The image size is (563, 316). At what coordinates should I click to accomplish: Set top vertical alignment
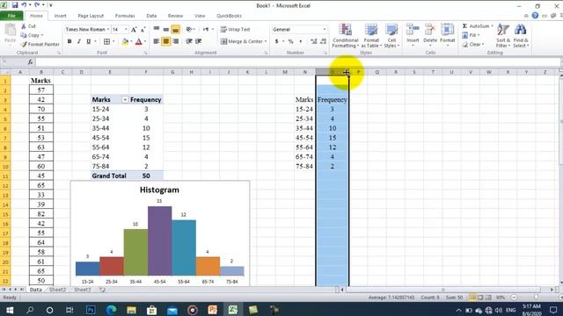click(157, 29)
